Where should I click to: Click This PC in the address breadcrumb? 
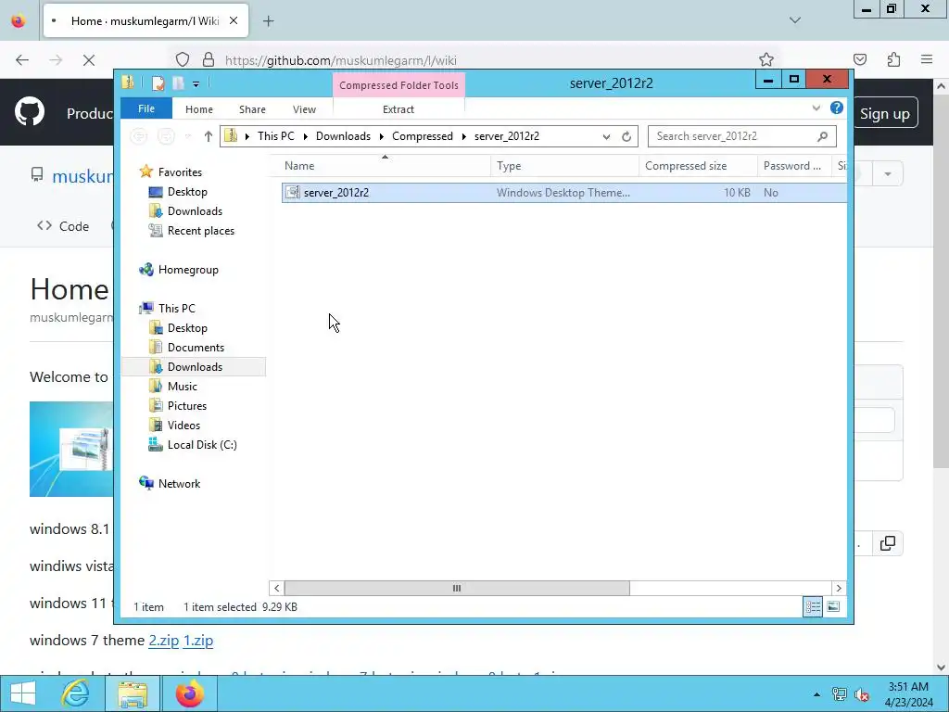pos(276,136)
